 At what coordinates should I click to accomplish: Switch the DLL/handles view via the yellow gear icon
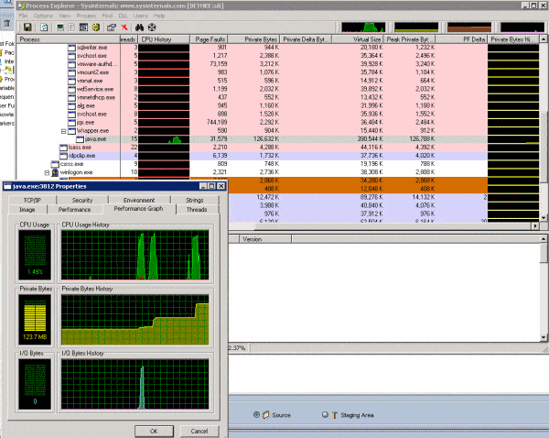(x=96, y=27)
